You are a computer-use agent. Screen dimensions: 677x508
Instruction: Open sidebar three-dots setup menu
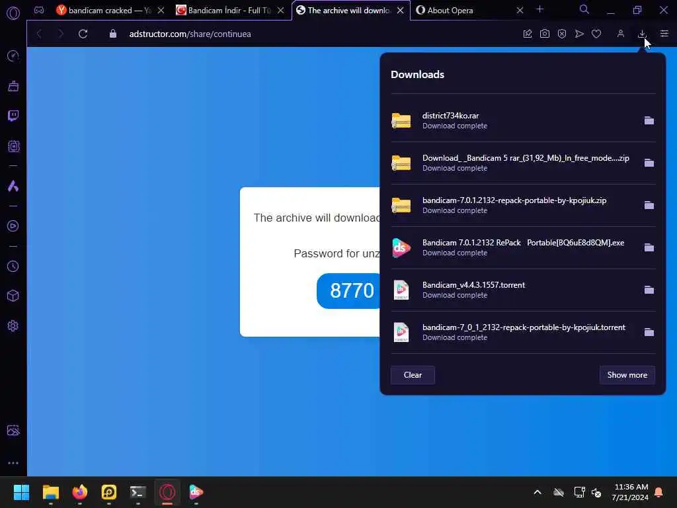click(13, 462)
